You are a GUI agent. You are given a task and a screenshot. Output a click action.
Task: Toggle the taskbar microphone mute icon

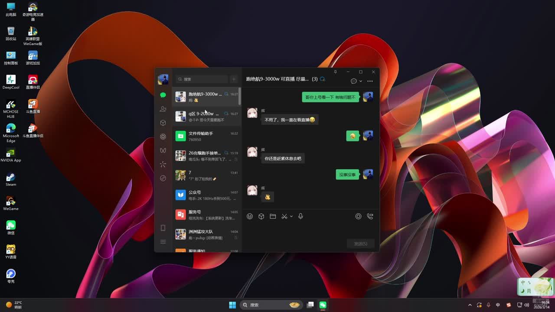489,305
